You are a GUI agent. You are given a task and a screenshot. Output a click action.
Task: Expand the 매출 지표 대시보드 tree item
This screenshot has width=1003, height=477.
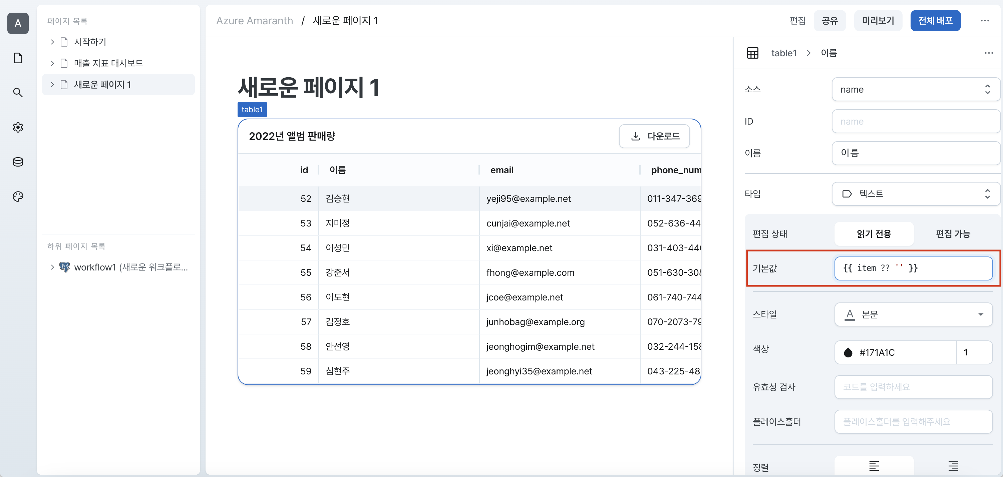pyautogui.click(x=52, y=63)
